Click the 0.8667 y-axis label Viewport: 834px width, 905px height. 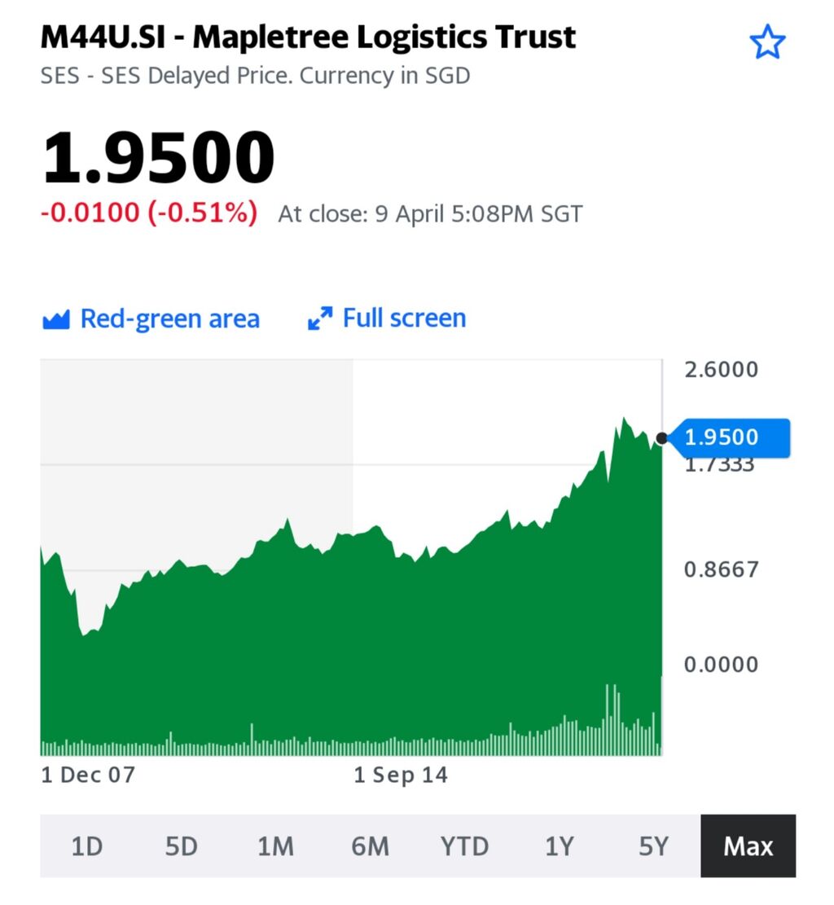(x=721, y=569)
